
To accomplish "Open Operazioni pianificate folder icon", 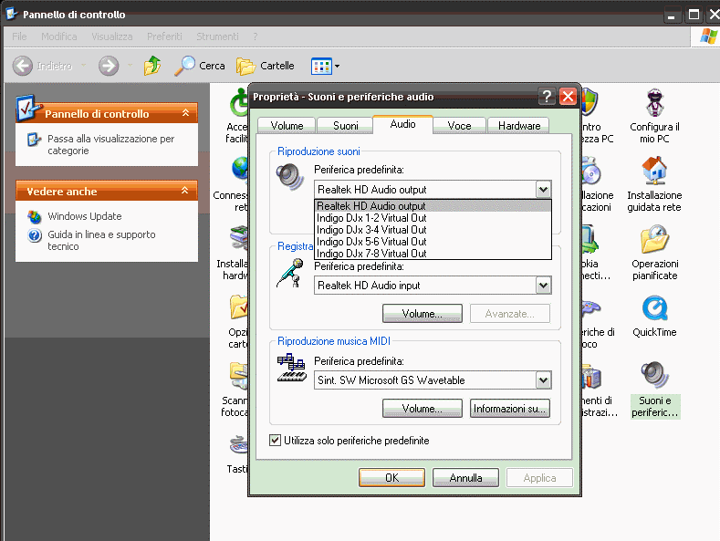I will tap(653, 241).
